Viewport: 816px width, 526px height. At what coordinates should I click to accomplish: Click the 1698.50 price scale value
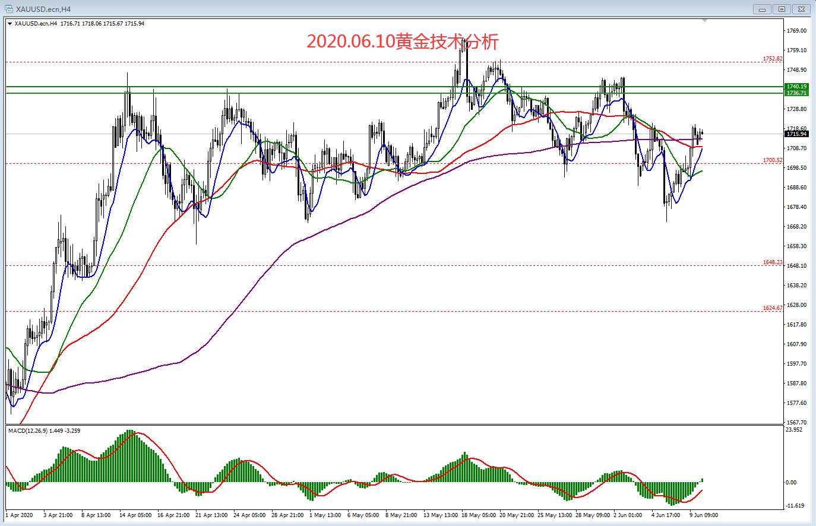[x=796, y=168]
